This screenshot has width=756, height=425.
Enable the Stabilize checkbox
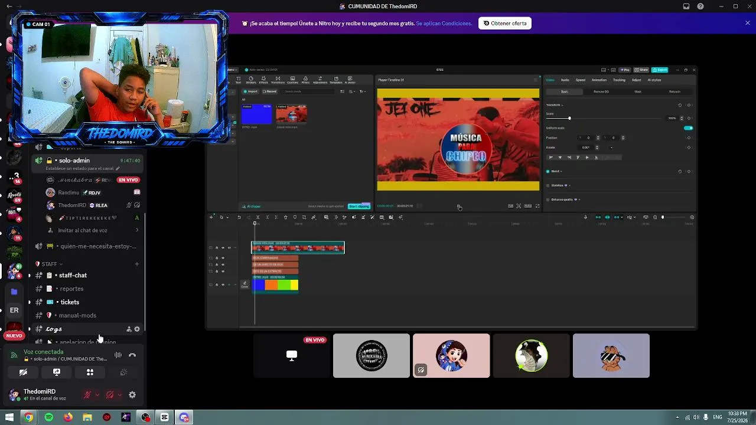548,185
